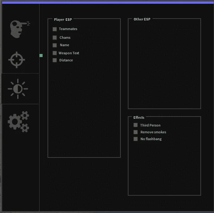Click the Teammates label text

pos(68,29)
